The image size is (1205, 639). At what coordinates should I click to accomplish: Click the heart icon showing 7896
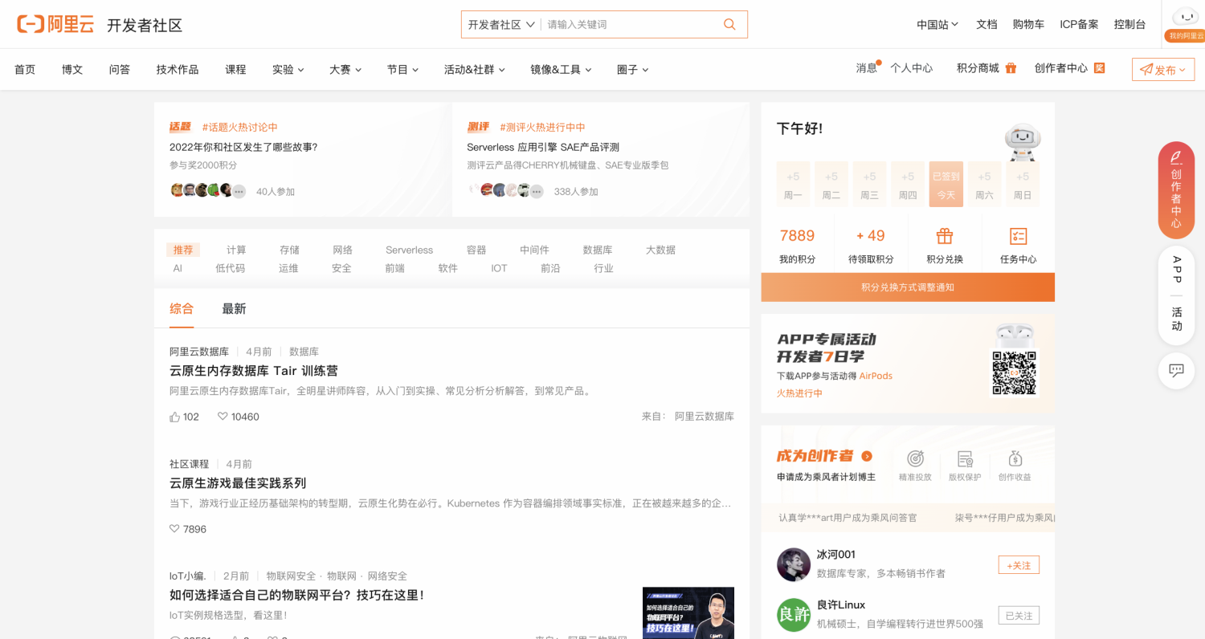[174, 529]
